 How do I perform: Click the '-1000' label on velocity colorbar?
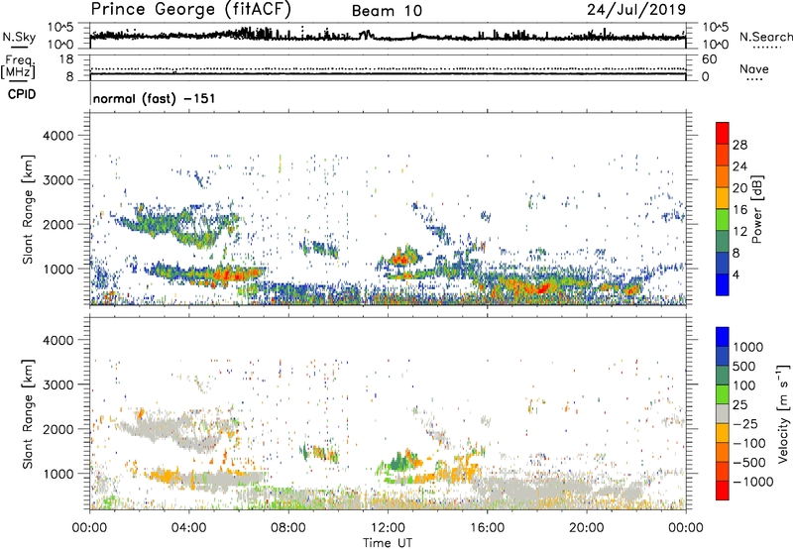point(752,482)
